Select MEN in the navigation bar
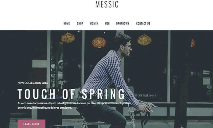 pos(107,24)
